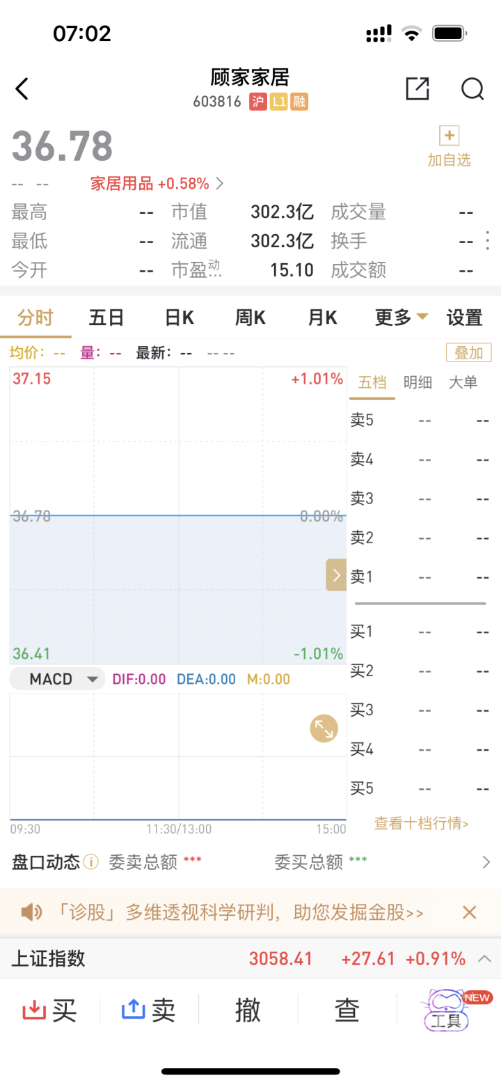This screenshot has width=501, height=1085.
Task: Switch to the 日K tab
Action: point(179,318)
